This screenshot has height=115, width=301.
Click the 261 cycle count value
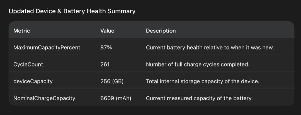(105, 65)
